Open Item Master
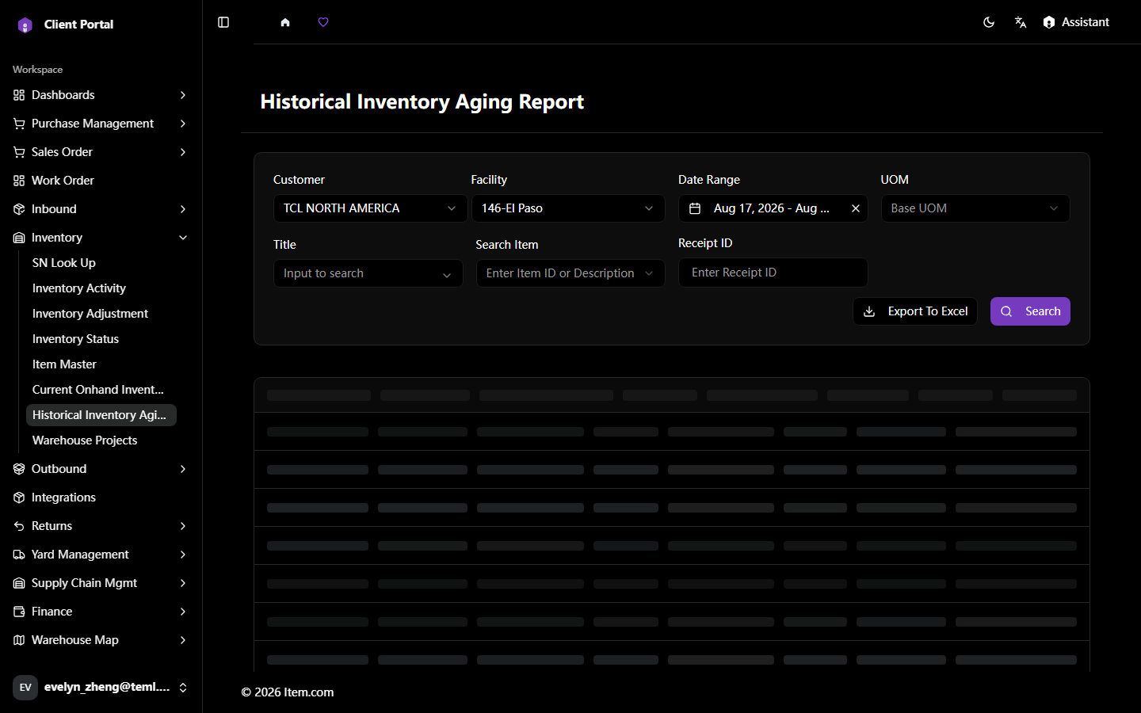1141x713 pixels. [x=101, y=364]
